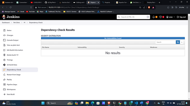Open the Windows Start menu
Viewport: 190px width, 106px height.
coord(43,103)
